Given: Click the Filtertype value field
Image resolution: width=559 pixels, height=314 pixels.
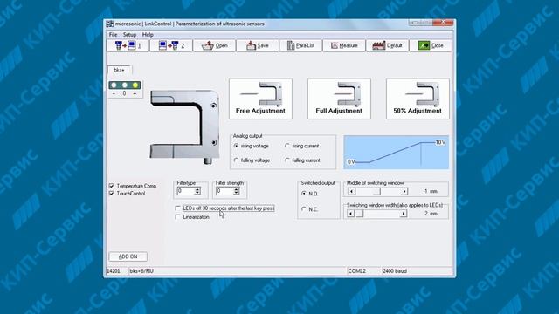Looking at the screenshot, I should 186,191.
